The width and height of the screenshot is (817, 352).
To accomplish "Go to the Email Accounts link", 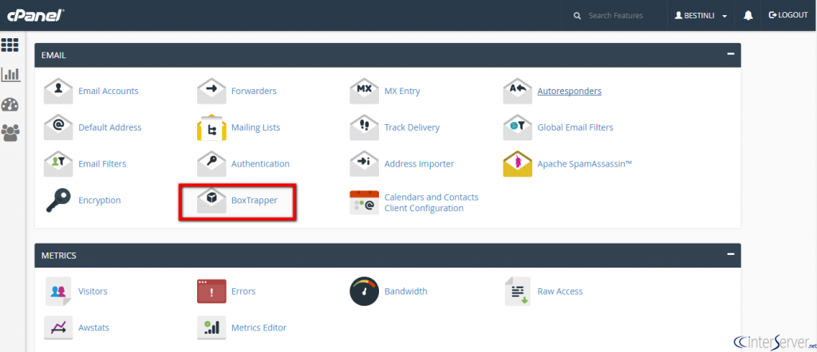I will pos(108,91).
